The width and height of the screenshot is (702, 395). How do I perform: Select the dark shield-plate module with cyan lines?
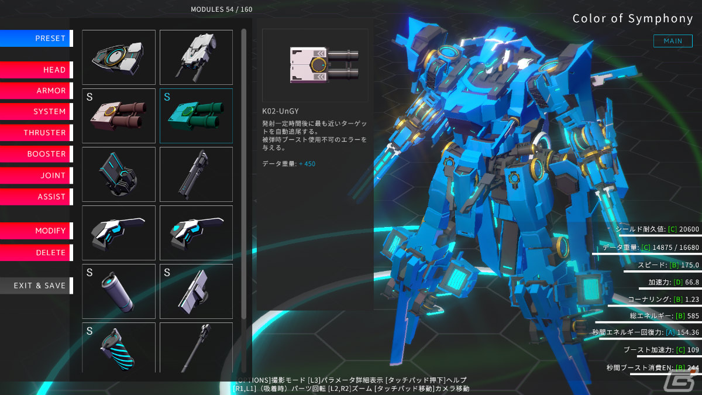point(119,174)
